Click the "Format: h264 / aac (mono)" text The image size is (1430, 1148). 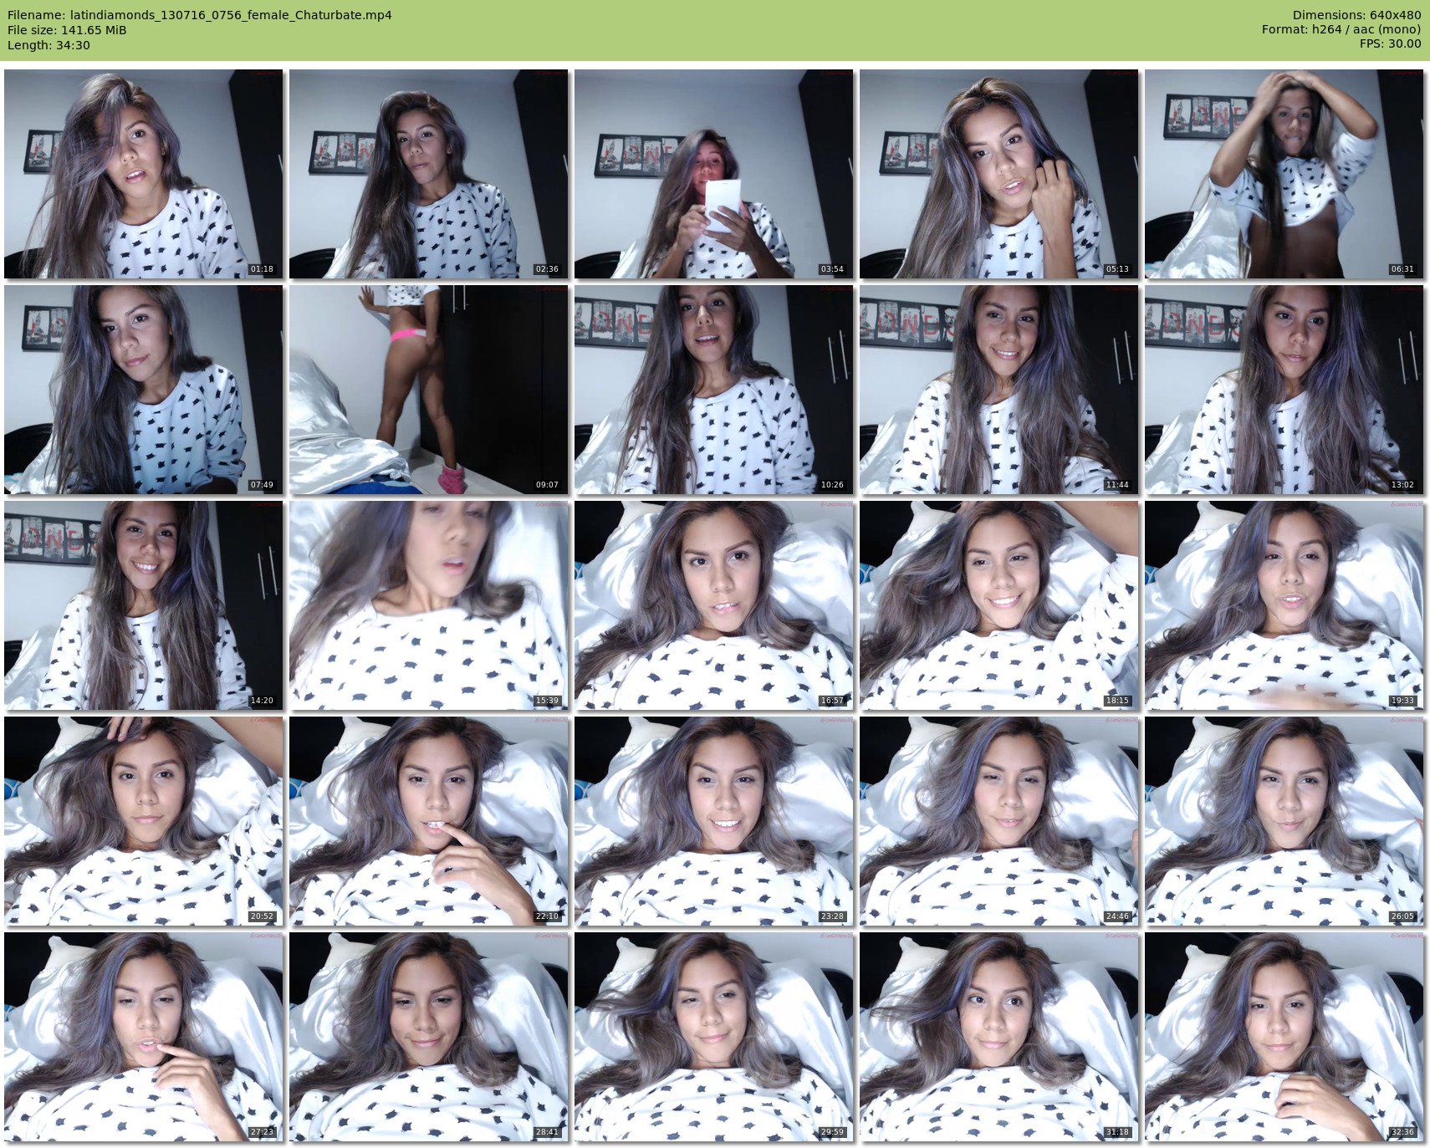pyautogui.click(x=1341, y=30)
